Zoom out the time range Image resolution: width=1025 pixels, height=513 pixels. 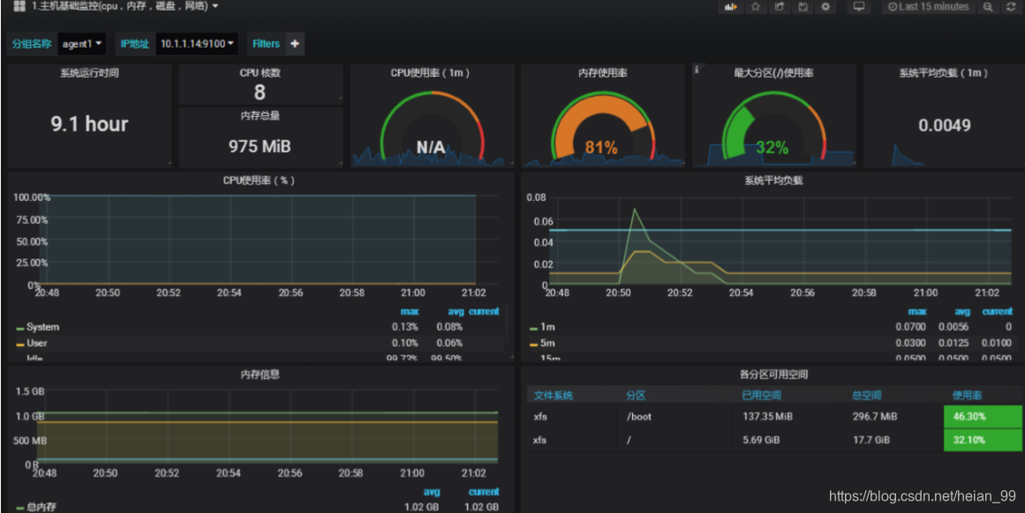pyautogui.click(x=988, y=7)
